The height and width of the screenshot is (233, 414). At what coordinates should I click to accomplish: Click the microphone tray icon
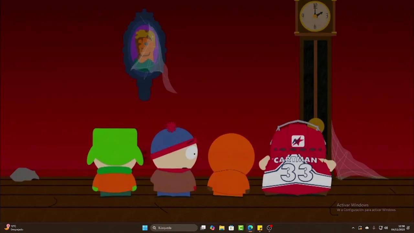coord(374,228)
